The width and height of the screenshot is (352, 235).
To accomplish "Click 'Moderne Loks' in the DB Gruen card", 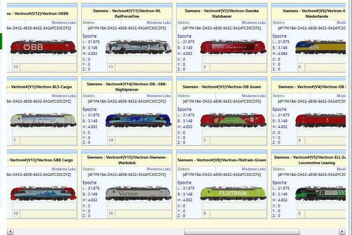I will pyautogui.click(x=253, y=96).
